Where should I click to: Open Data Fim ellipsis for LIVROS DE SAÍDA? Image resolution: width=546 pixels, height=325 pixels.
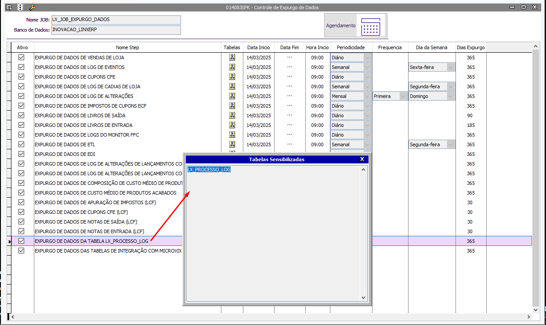[289, 116]
